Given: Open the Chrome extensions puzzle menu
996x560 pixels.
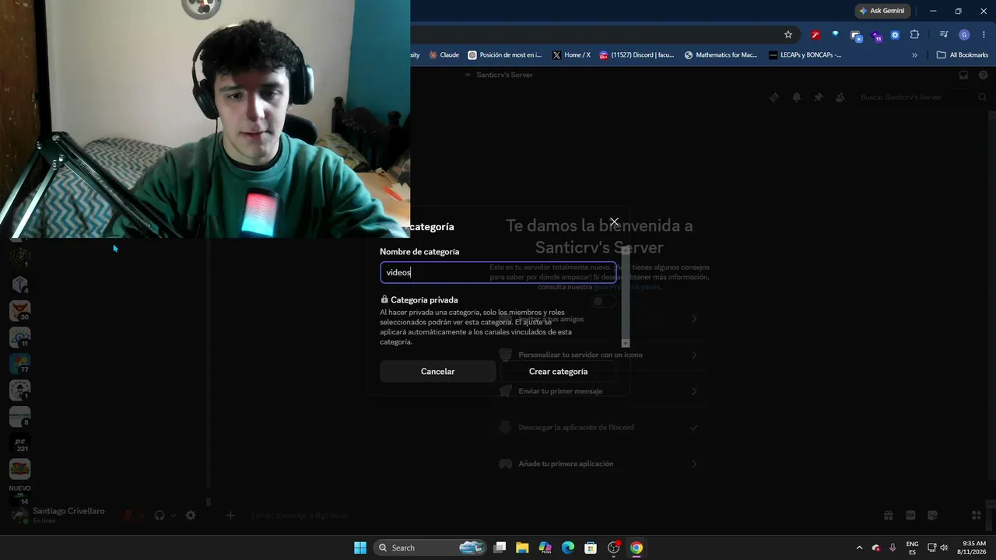Looking at the screenshot, I should tap(914, 35).
